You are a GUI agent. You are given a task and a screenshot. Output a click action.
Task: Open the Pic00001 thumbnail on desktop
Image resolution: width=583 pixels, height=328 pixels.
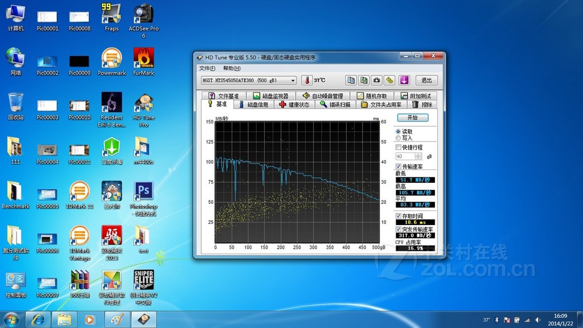pyautogui.click(x=48, y=20)
